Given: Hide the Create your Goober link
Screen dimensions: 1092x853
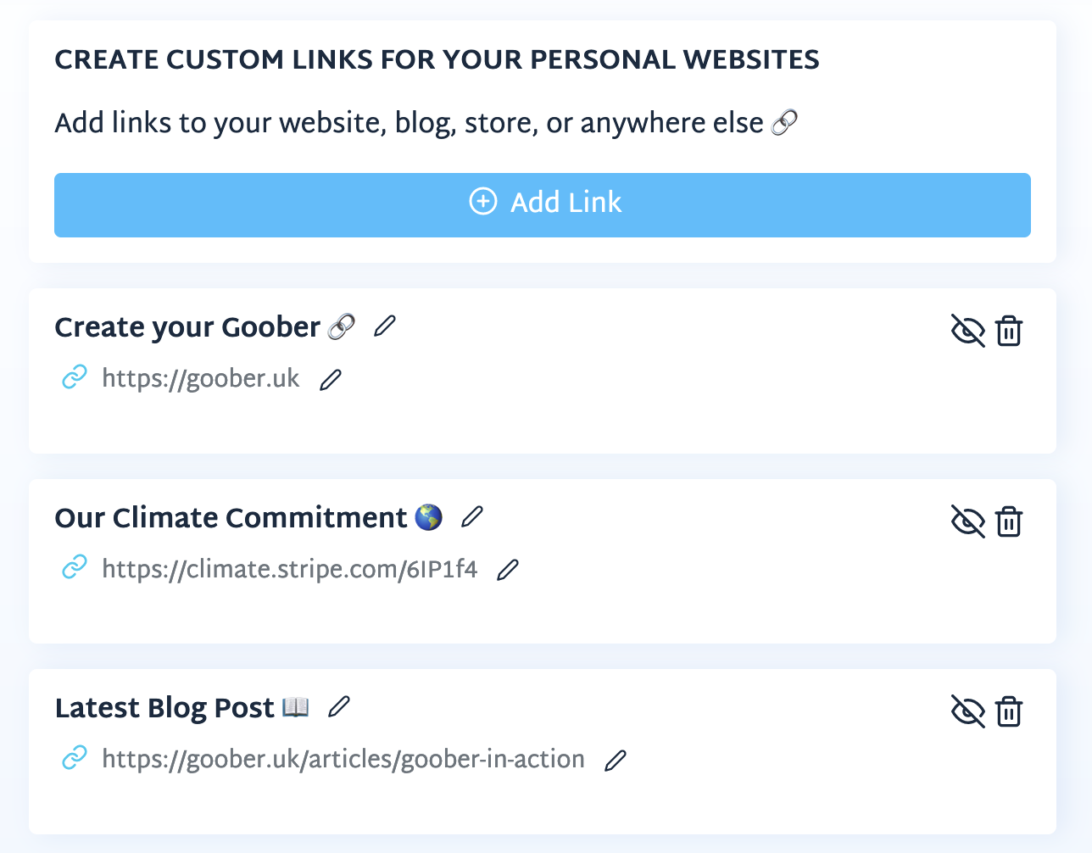Looking at the screenshot, I should 967,331.
